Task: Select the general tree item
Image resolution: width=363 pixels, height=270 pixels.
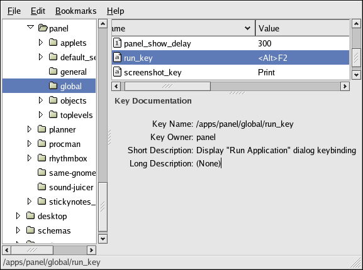Action: (x=74, y=72)
